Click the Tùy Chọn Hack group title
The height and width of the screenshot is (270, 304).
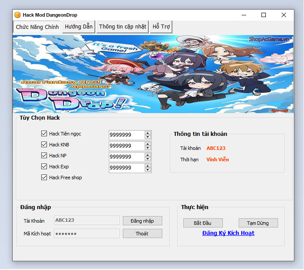click(39, 118)
